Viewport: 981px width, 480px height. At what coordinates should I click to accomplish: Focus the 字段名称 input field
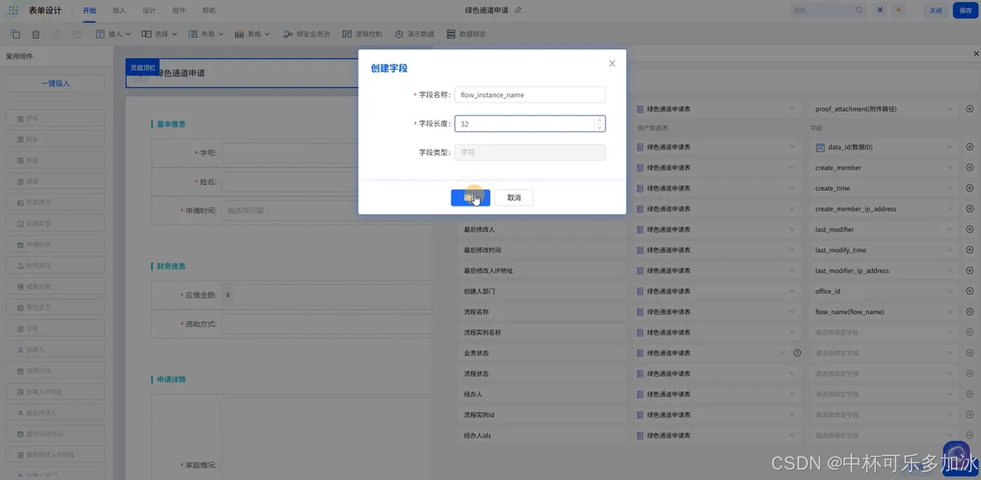pos(530,95)
